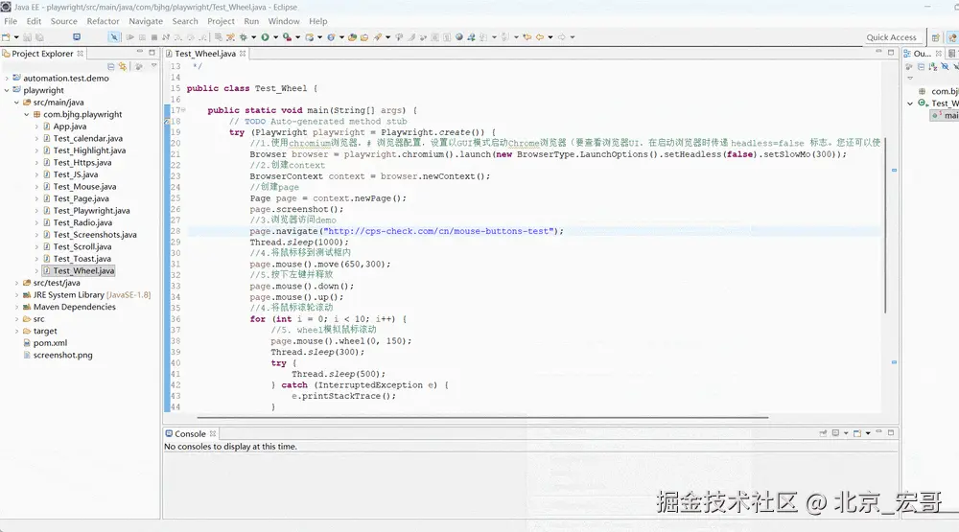Open the Open Console dropdown arrow
The width and height of the screenshot is (959, 532).
(x=868, y=433)
